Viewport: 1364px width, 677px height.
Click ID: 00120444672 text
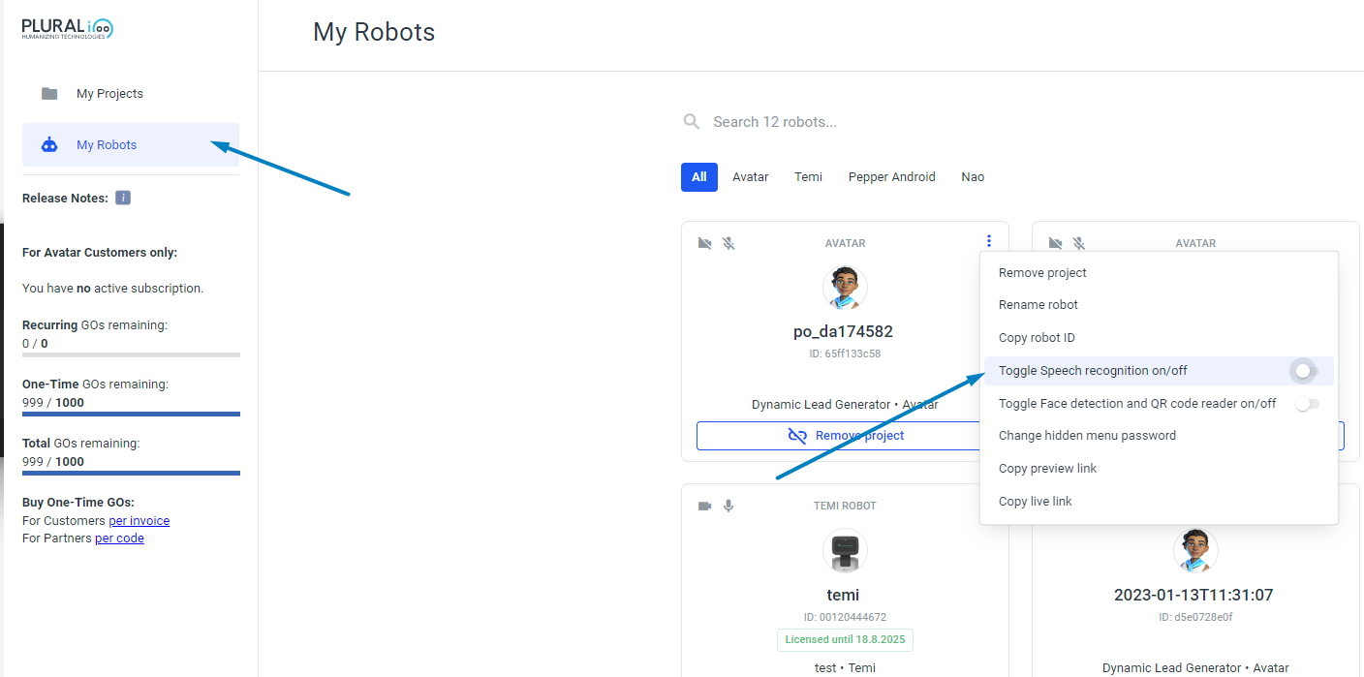[845, 618]
